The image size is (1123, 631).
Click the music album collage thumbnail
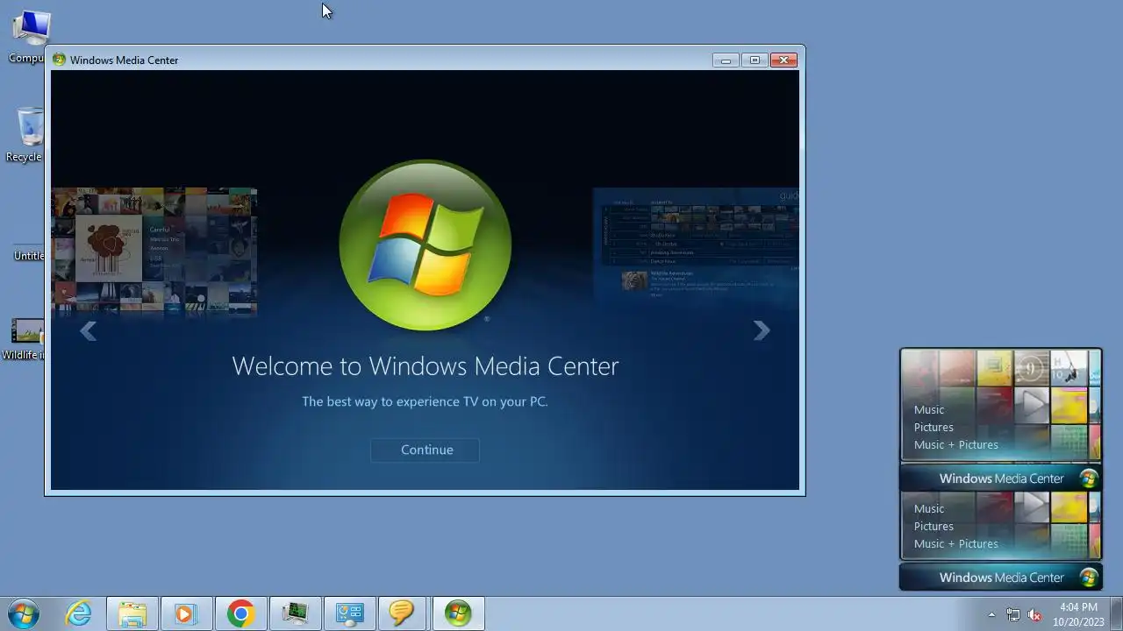point(154,251)
